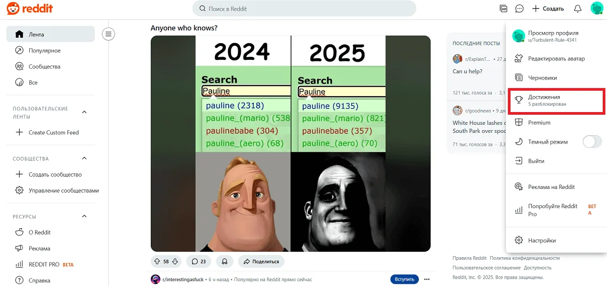Open the Pauline meme post image
This screenshot has height=286, width=607.
(290, 144)
